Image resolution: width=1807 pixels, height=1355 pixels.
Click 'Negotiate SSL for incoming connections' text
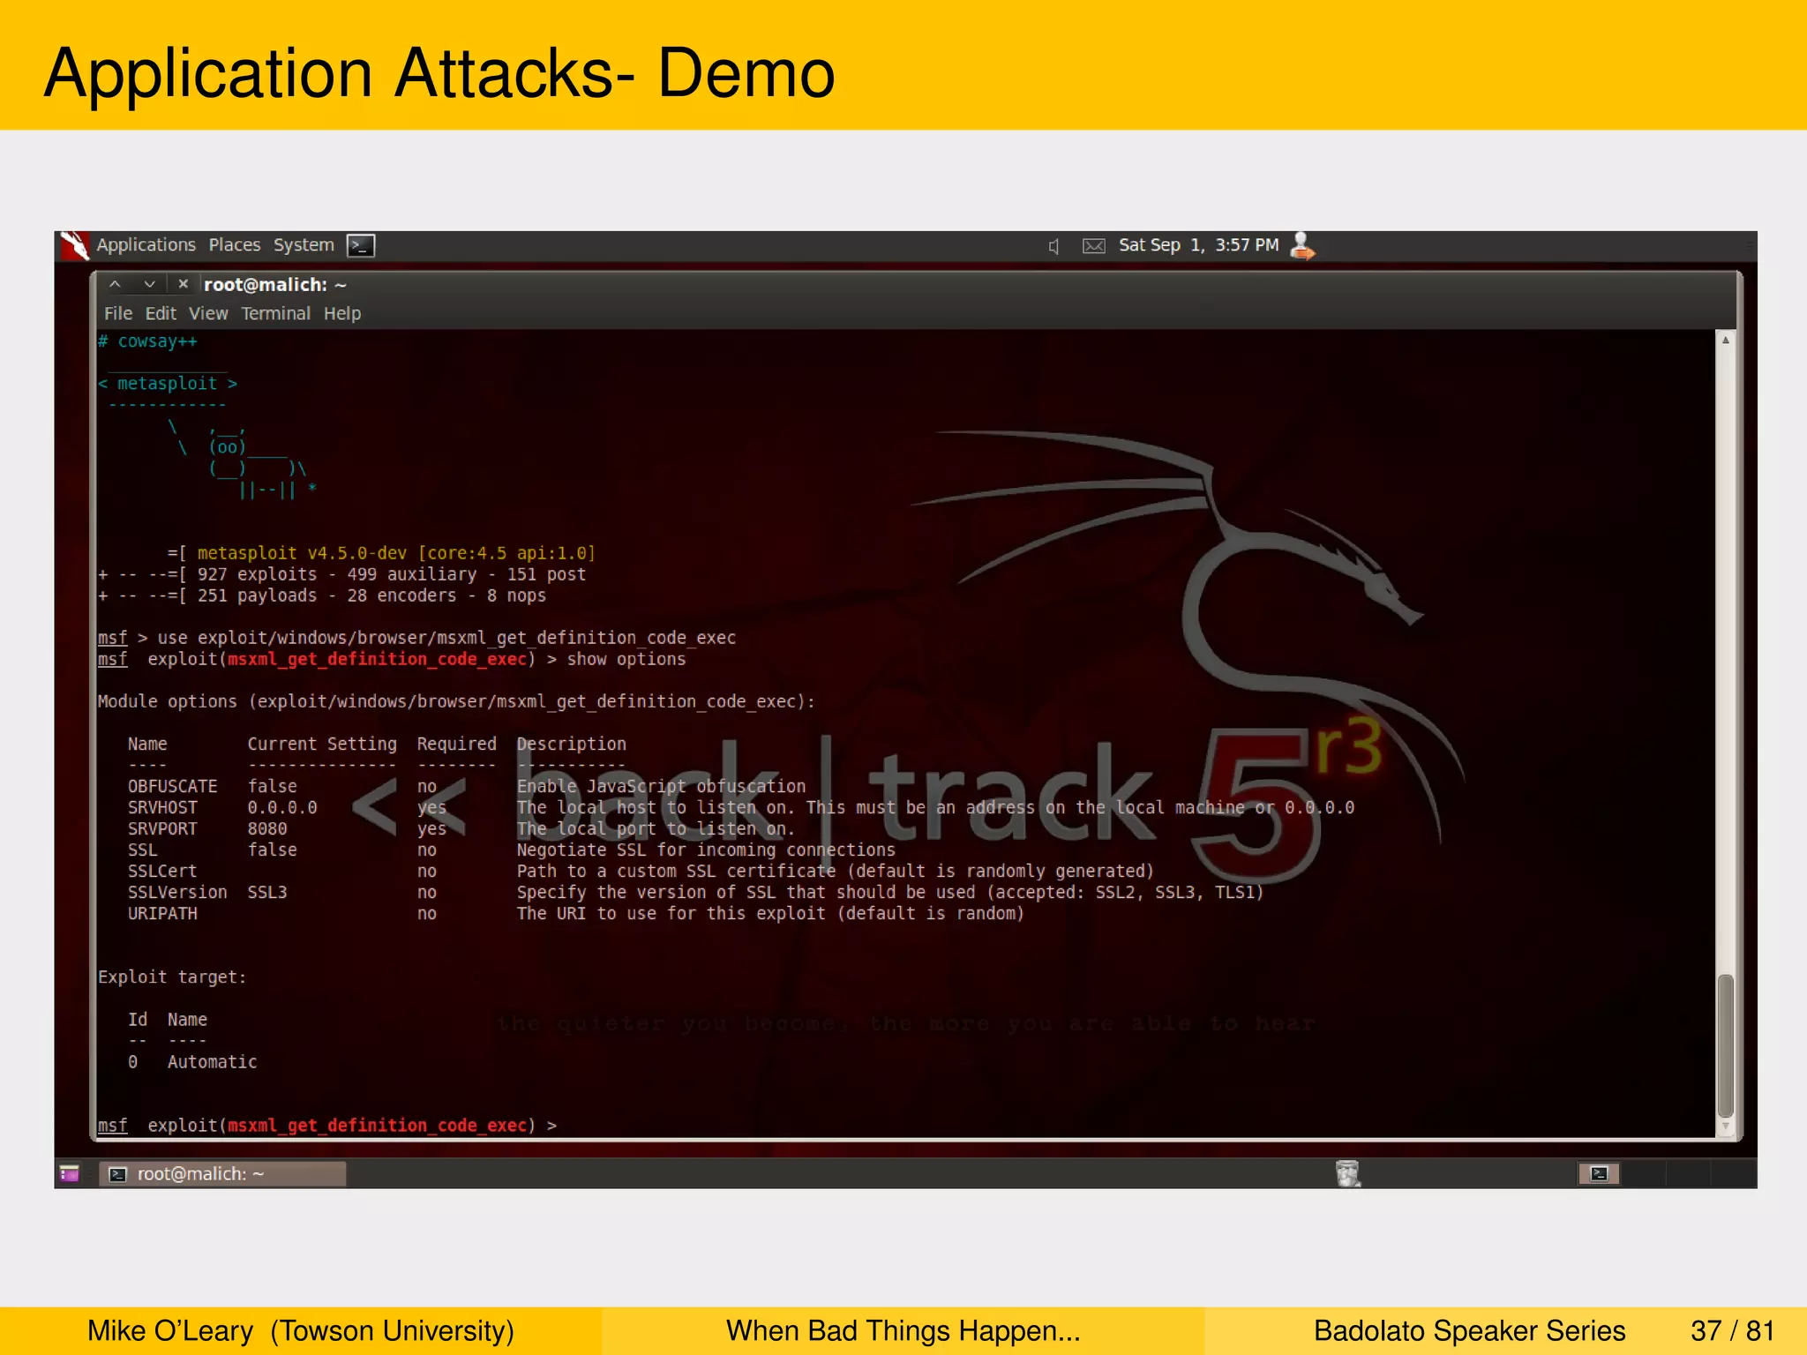click(706, 850)
